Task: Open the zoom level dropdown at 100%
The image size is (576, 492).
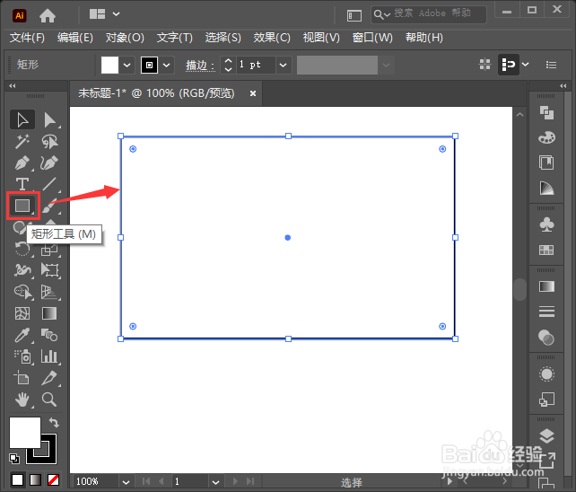Action: 126,482
